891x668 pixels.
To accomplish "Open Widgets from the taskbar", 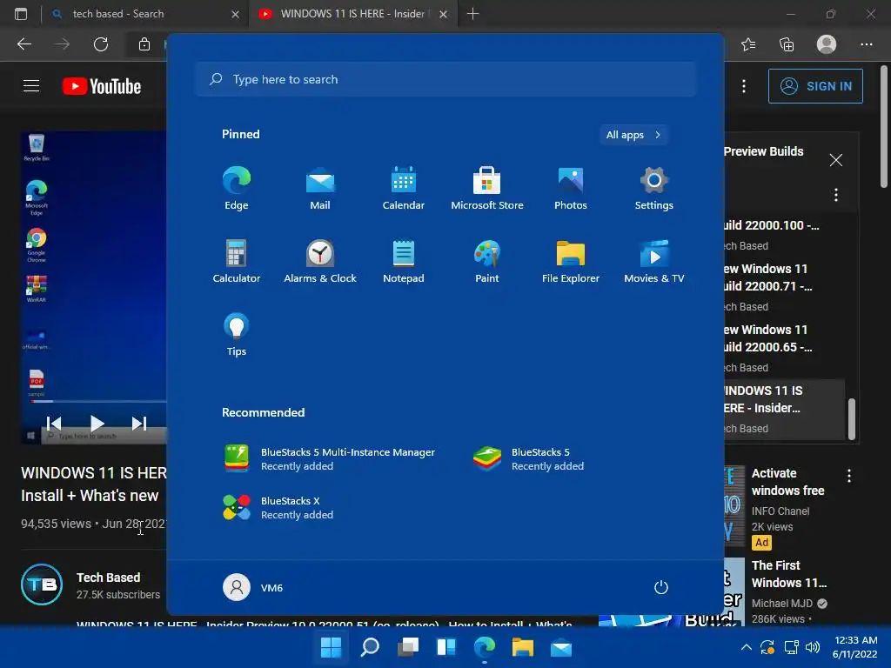I will [x=446, y=647].
